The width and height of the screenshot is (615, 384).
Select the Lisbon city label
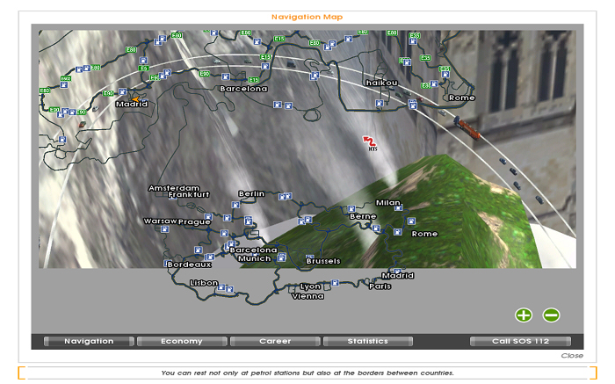204,283
